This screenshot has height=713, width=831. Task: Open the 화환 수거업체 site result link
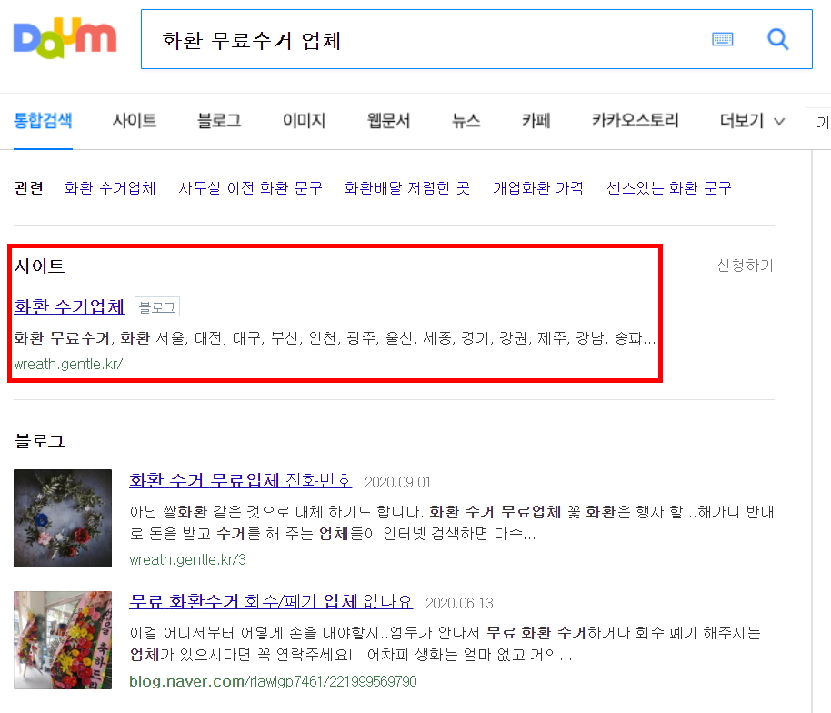click(69, 306)
